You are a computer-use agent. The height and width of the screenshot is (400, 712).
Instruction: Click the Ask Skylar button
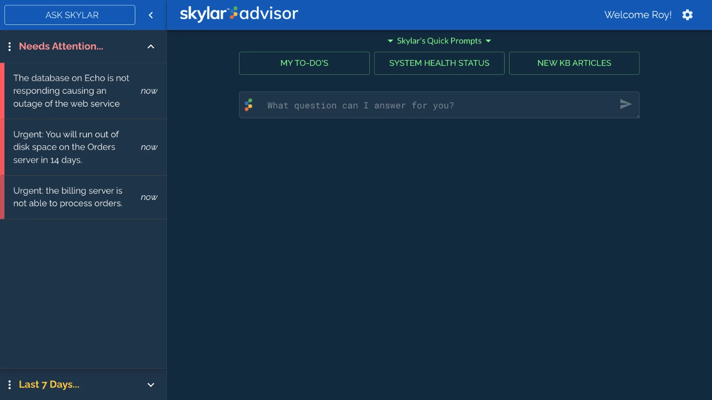[x=70, y=15]
